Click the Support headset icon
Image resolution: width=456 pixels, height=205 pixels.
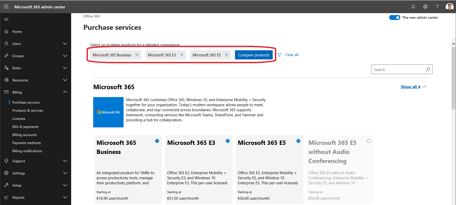pyautogui.click(x=7, y=161)
